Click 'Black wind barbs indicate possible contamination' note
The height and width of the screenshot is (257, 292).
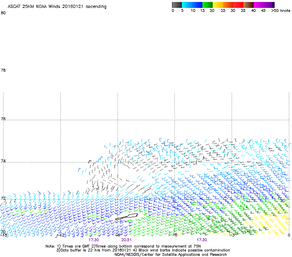coord(182,250)
